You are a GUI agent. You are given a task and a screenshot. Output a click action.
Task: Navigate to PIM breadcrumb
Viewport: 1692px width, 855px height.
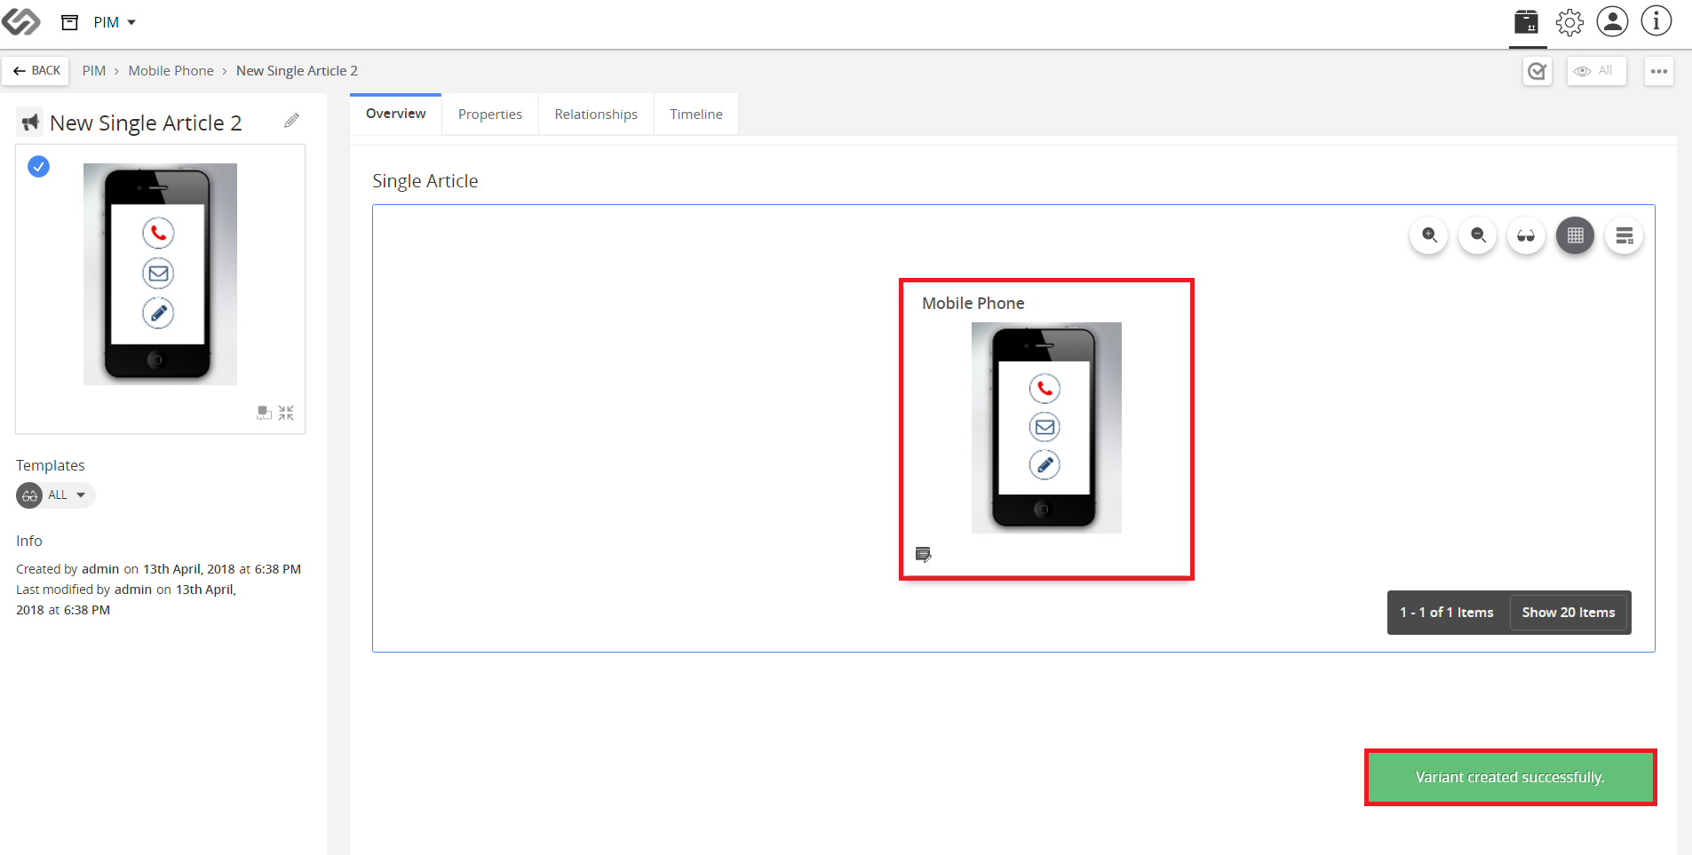click(x=94, y=71)
